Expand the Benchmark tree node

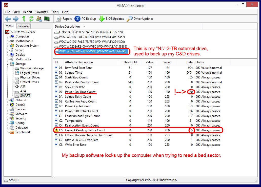coord(8,132)
